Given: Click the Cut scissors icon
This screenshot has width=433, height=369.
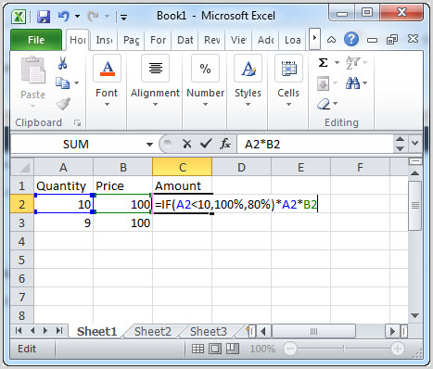Looking at the screenshot, I should tap(62, 63).
